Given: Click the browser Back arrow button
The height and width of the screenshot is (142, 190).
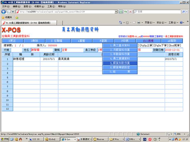Looking at the screenshot, I should (4, 12).
